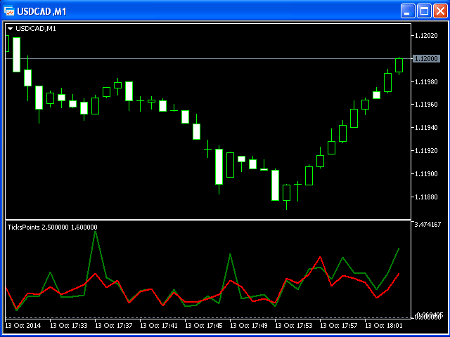Expand the triangle beside the USDCAD,M1 chart label
Screen dimensions: 450x337
click(10, 28)
